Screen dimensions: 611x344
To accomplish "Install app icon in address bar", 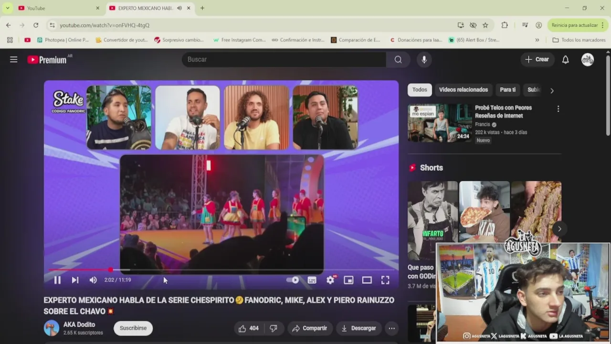I will click(461, 25).
